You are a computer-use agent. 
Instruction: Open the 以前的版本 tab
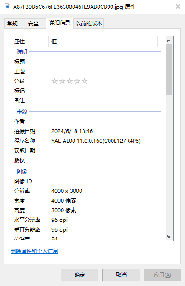(x=89, y=24)
